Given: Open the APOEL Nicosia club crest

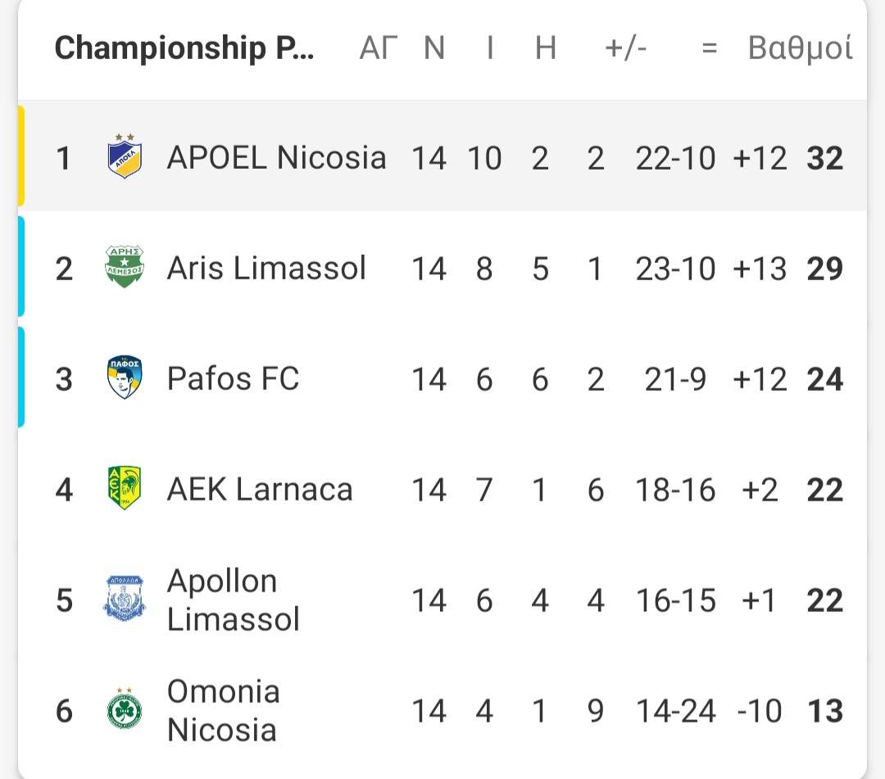Looking at the screenshot, I should click(125, 156).
